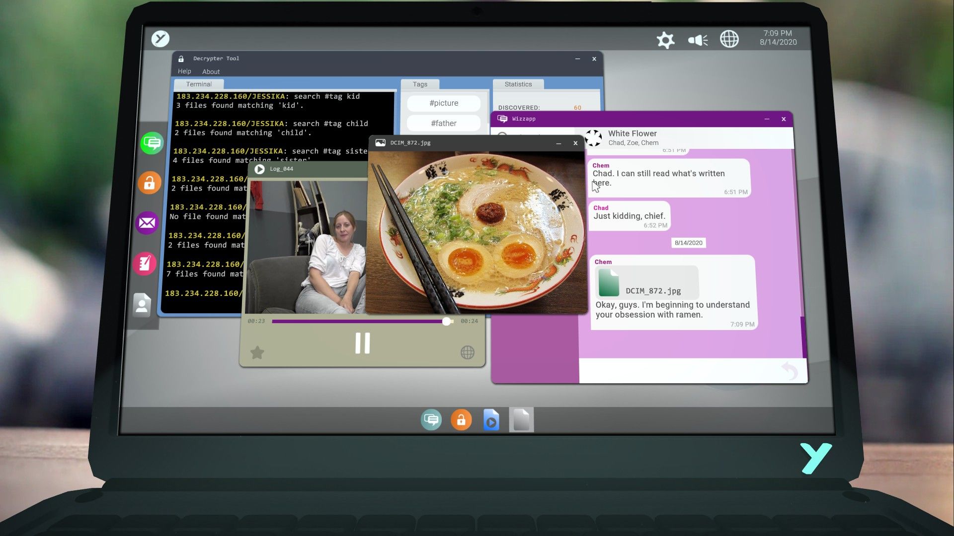Select the Statistics tab
The image size is (954, 536).
point(518,84)
